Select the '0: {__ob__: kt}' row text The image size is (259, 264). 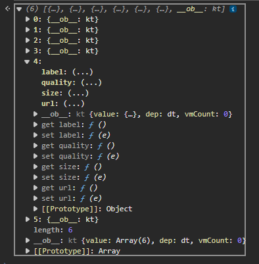[66, 19]
